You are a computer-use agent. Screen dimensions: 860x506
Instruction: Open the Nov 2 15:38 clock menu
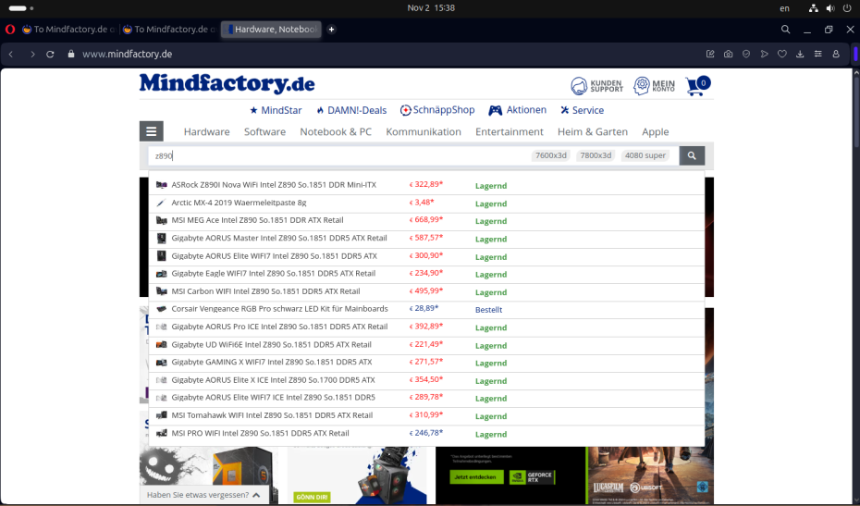click(x=431, y=8)
